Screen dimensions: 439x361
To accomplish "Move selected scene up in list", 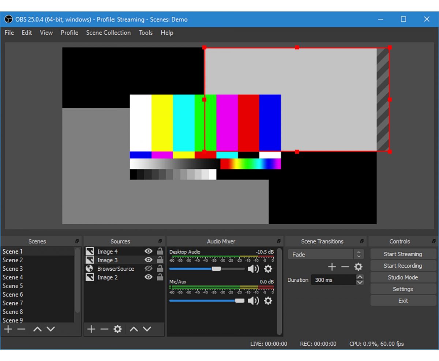I will pos(37,329).
